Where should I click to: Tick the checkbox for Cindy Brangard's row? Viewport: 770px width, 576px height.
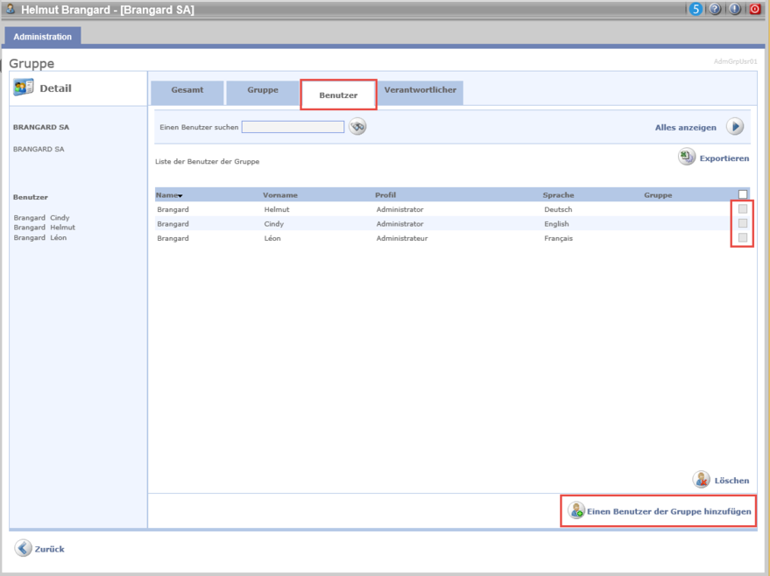[x=743, y=223]
